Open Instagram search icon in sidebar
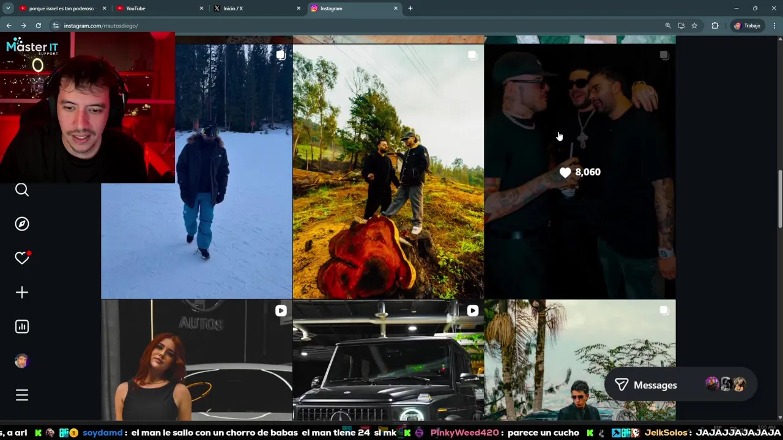The image size is (783, 440). tap(22, 190)
